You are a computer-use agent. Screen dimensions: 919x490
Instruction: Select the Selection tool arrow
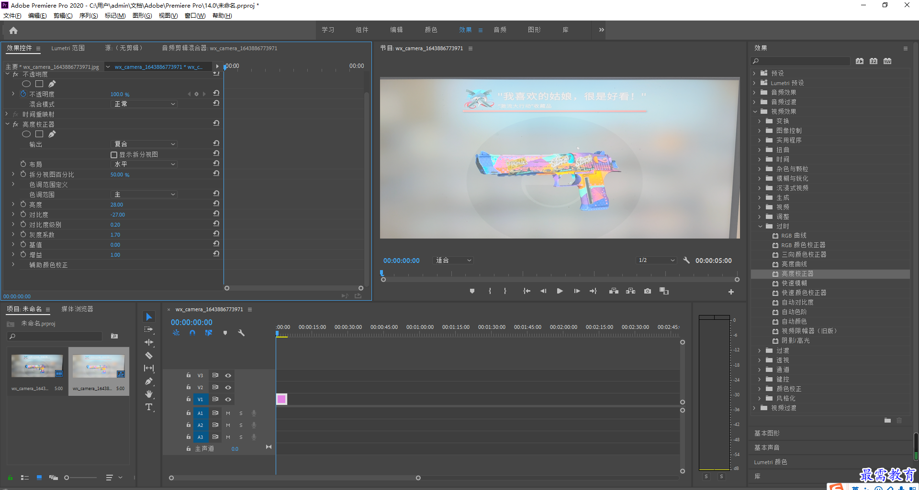[x=149, y=317]
